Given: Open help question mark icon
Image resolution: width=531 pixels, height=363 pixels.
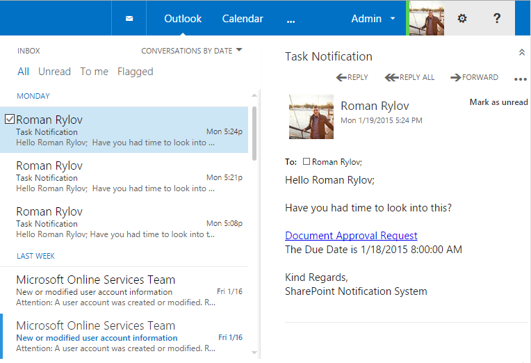Looking at the screenshot, I should (x=497, y=19).
